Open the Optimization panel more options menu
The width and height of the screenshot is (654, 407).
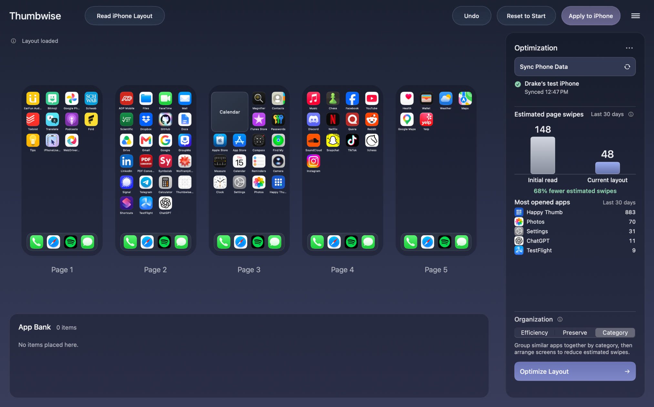pyautogui.click(x=629, y=48)
